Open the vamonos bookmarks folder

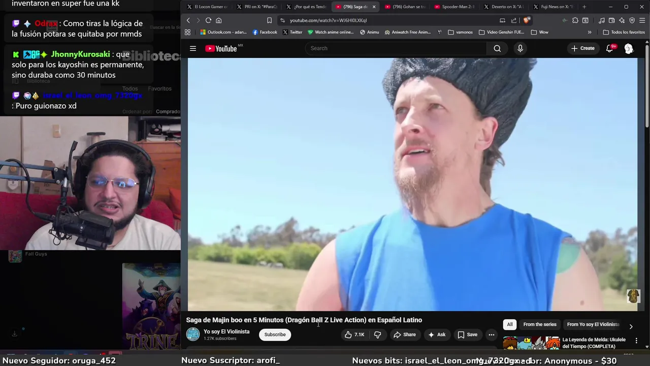pyautogui.click(x=460, y=32)
